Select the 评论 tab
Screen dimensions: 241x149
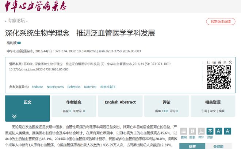coord(167,102)
